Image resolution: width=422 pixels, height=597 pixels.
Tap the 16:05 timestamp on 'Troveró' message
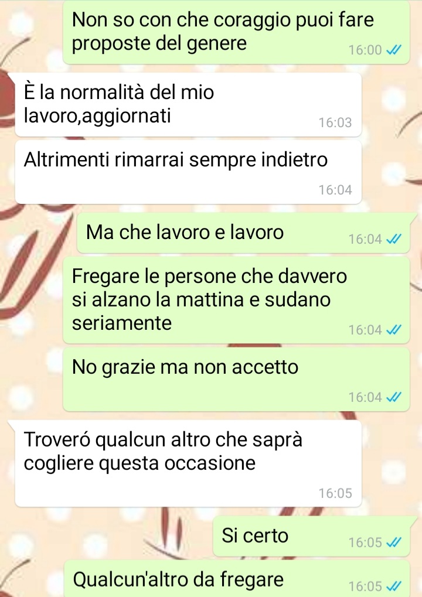tap(335, 493)
